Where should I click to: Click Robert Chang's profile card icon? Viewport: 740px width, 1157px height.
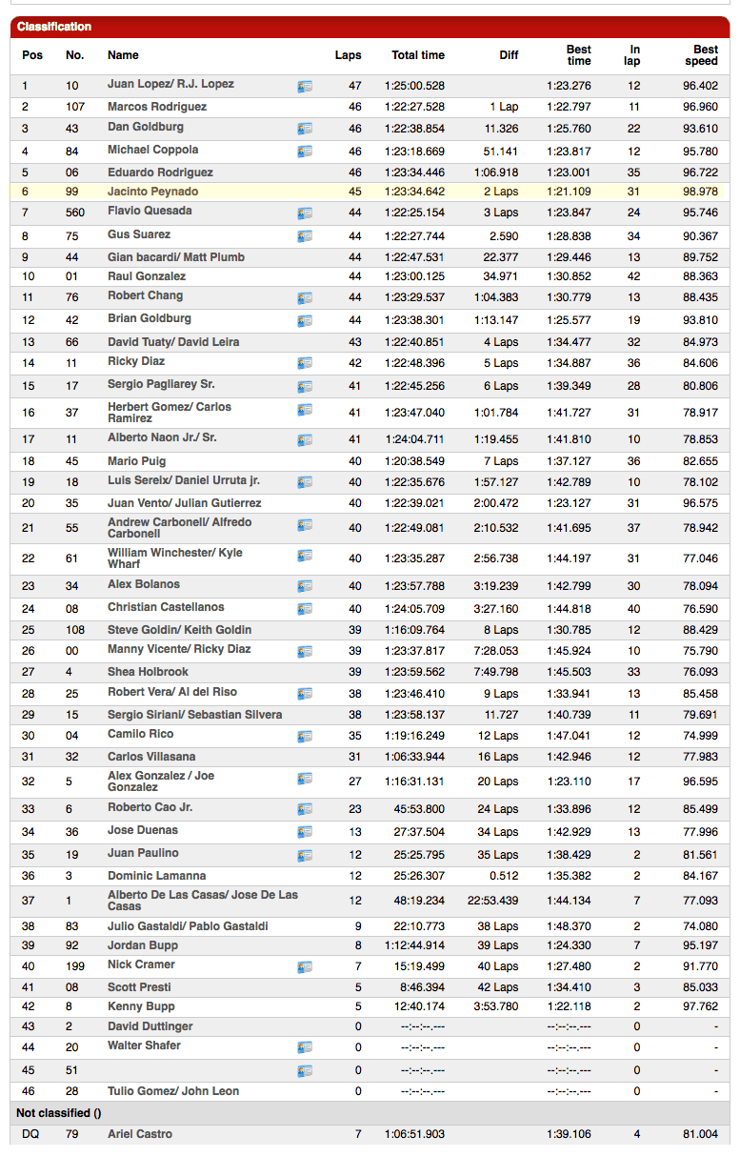coord(305,298)
